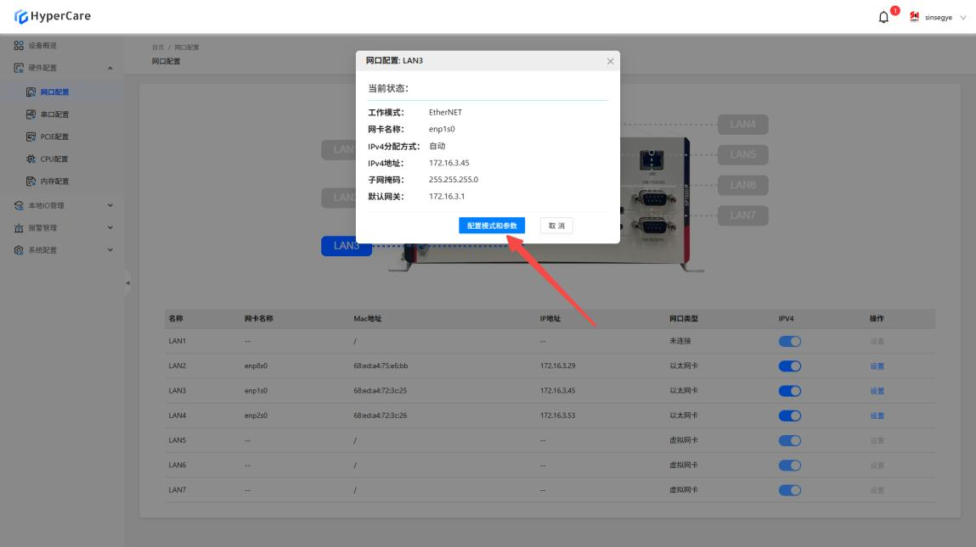
Task: Click IP address 172.16.3.29 in table
Action: [x=558, y=366]
